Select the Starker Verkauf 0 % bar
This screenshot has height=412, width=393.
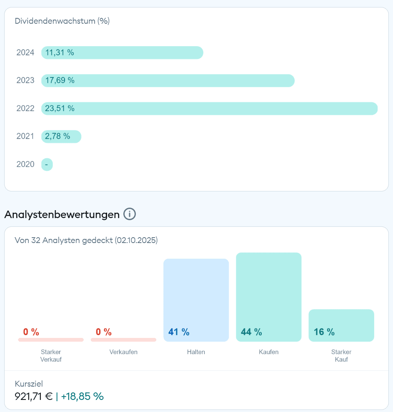coord(51,340)
